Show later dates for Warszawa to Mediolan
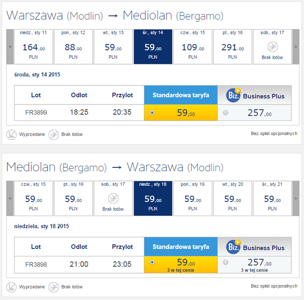Image resolution: width=304 pixels, height=300 pixels. point(296,46)
